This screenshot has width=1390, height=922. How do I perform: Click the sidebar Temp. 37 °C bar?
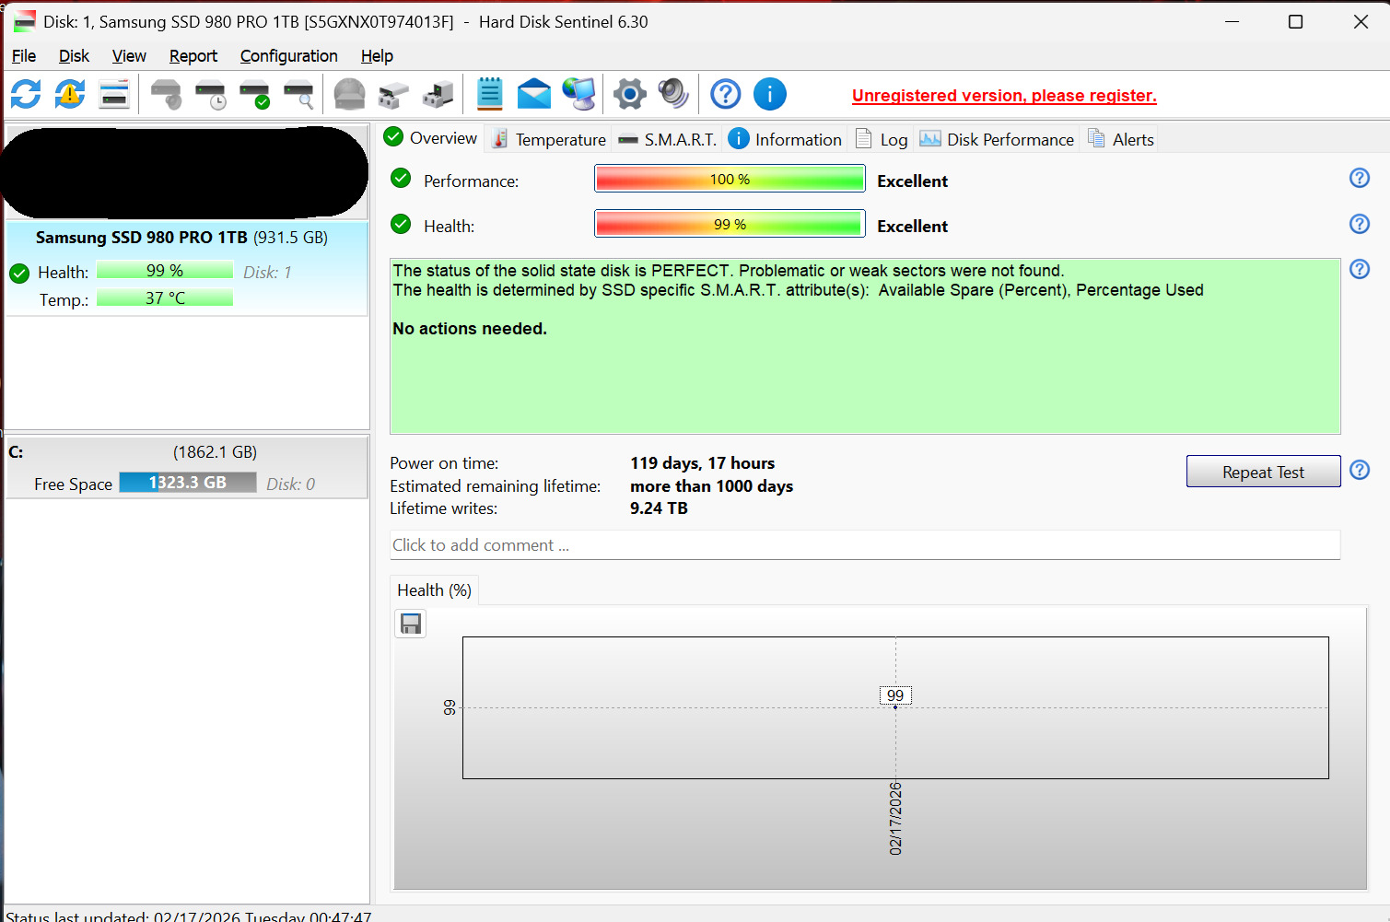(x=165, y=298)
